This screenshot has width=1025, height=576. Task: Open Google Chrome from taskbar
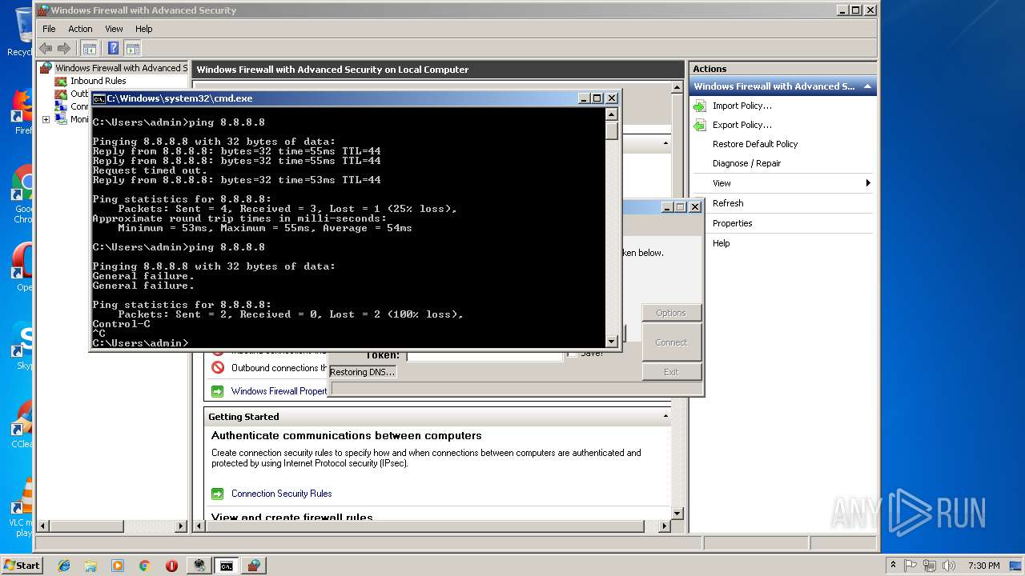tap(144, 566)
